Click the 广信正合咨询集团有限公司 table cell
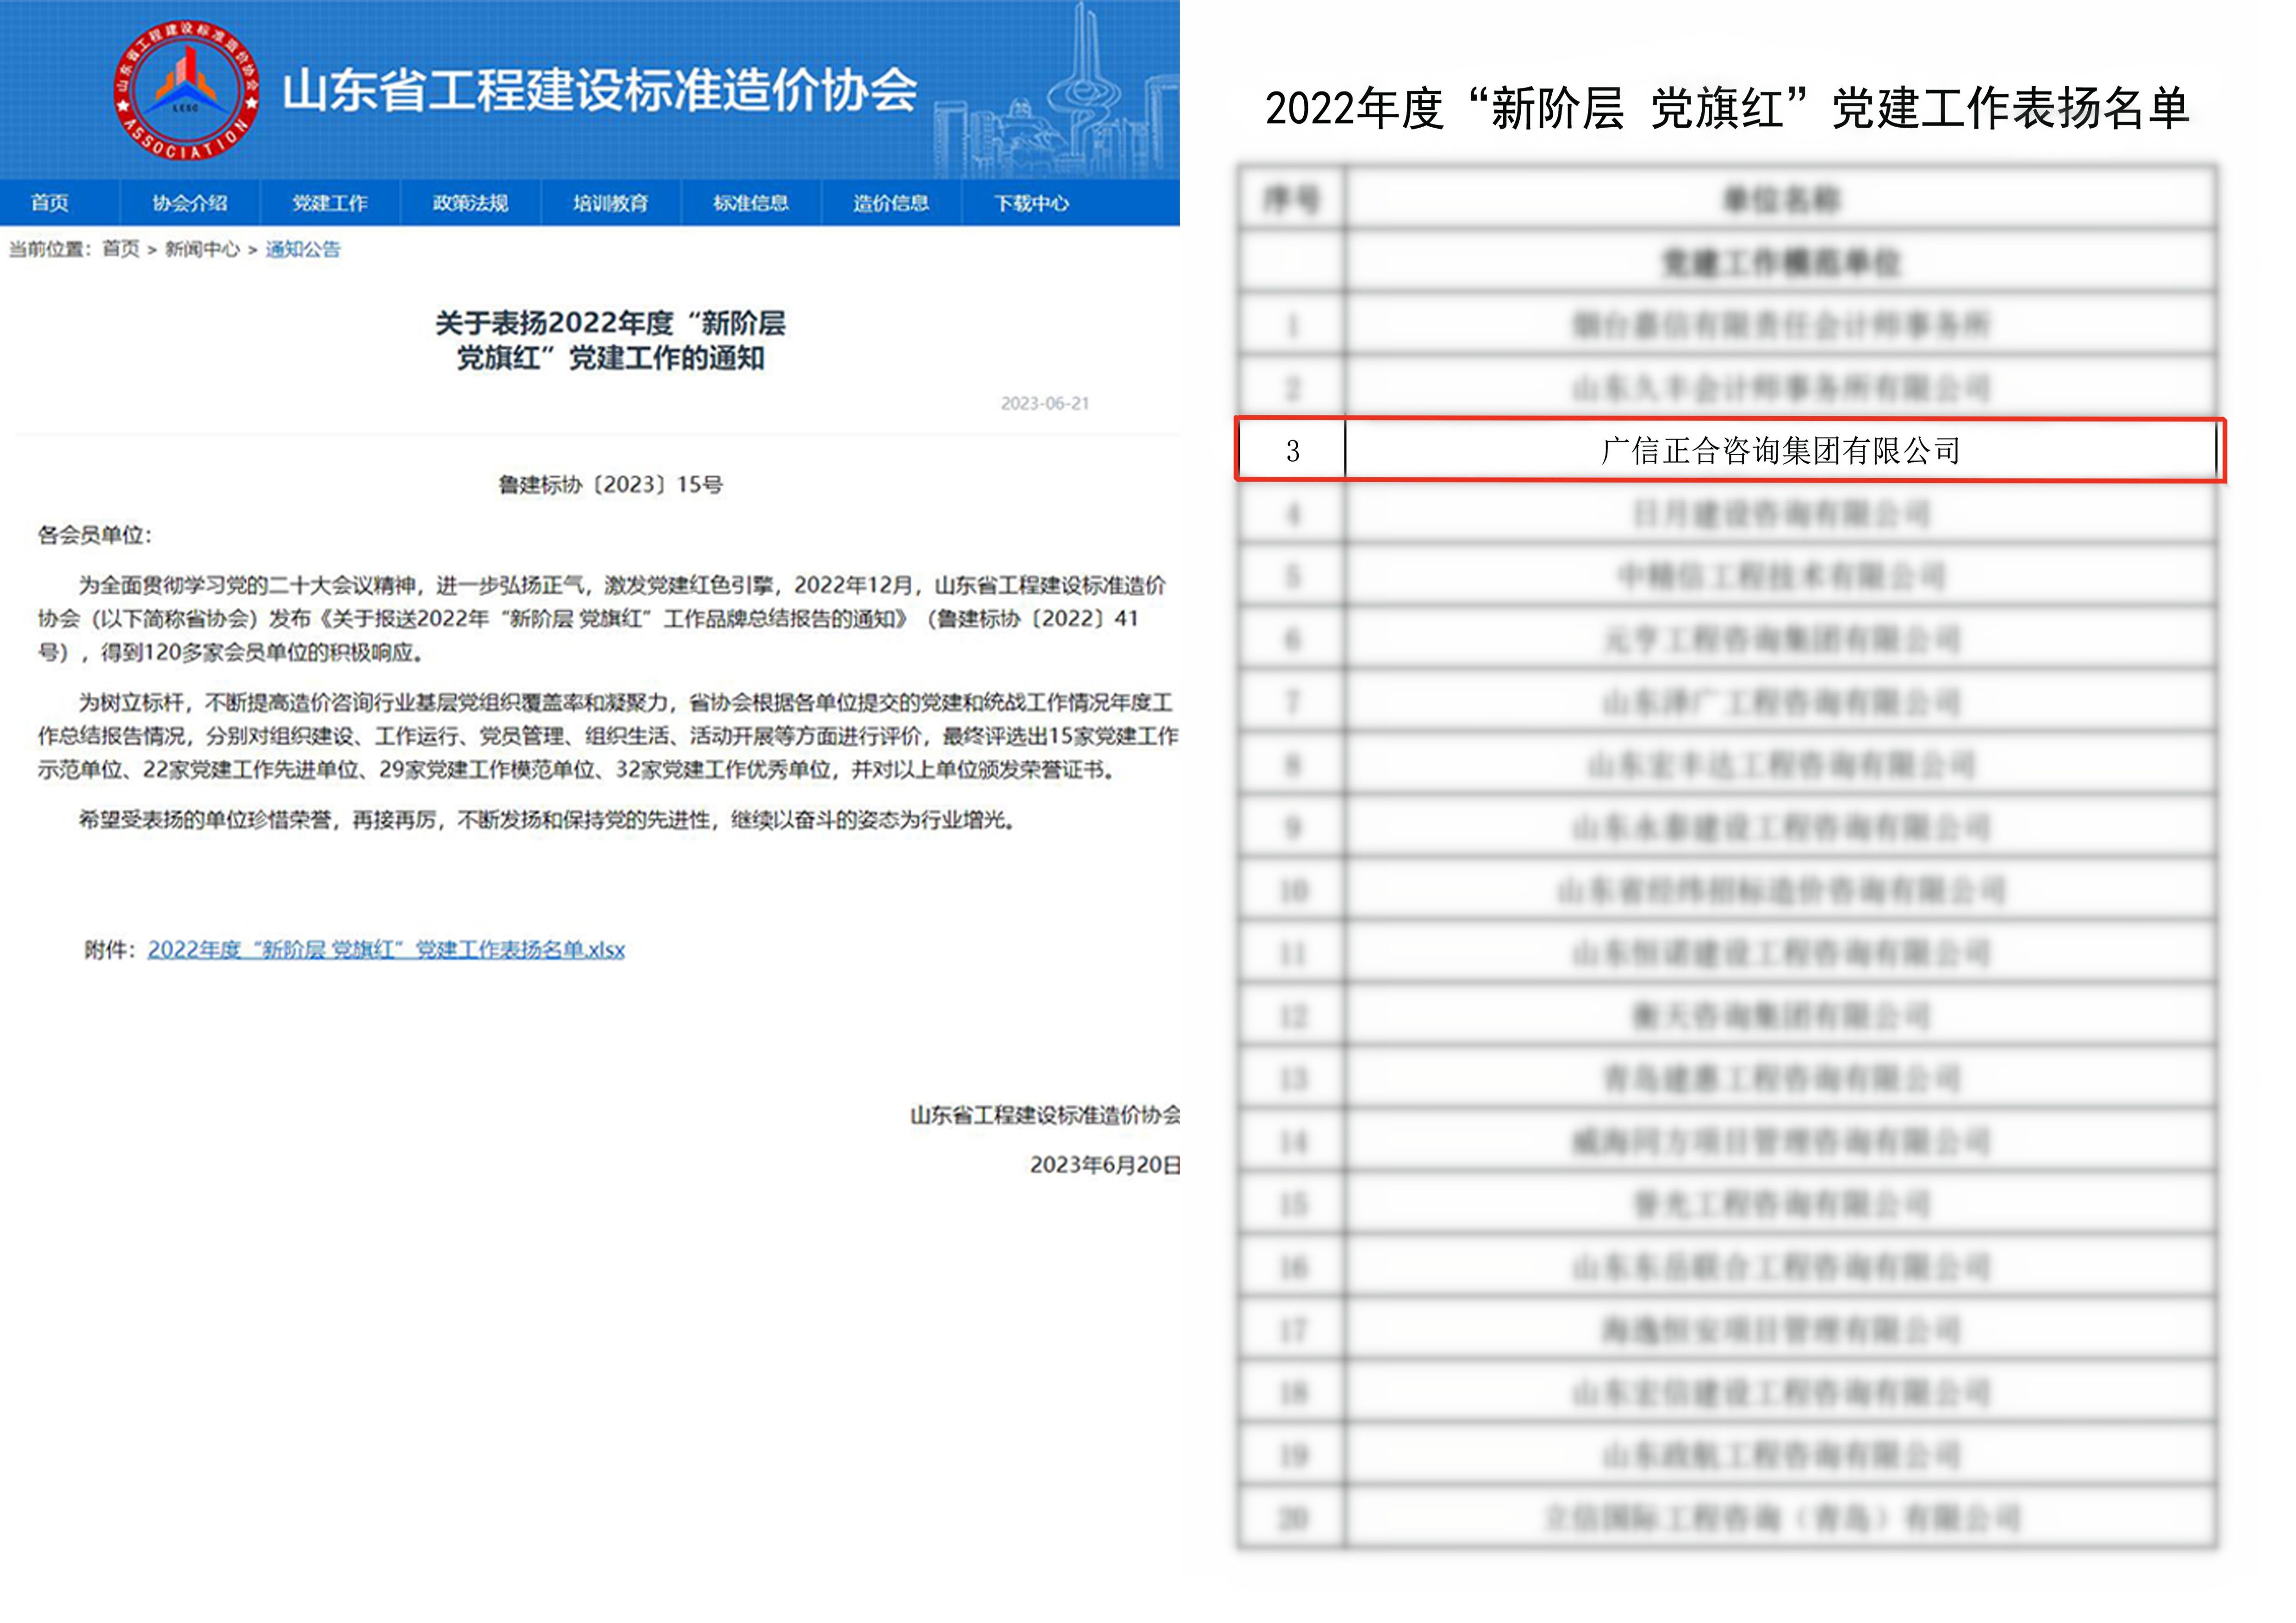 [1781, 451]
